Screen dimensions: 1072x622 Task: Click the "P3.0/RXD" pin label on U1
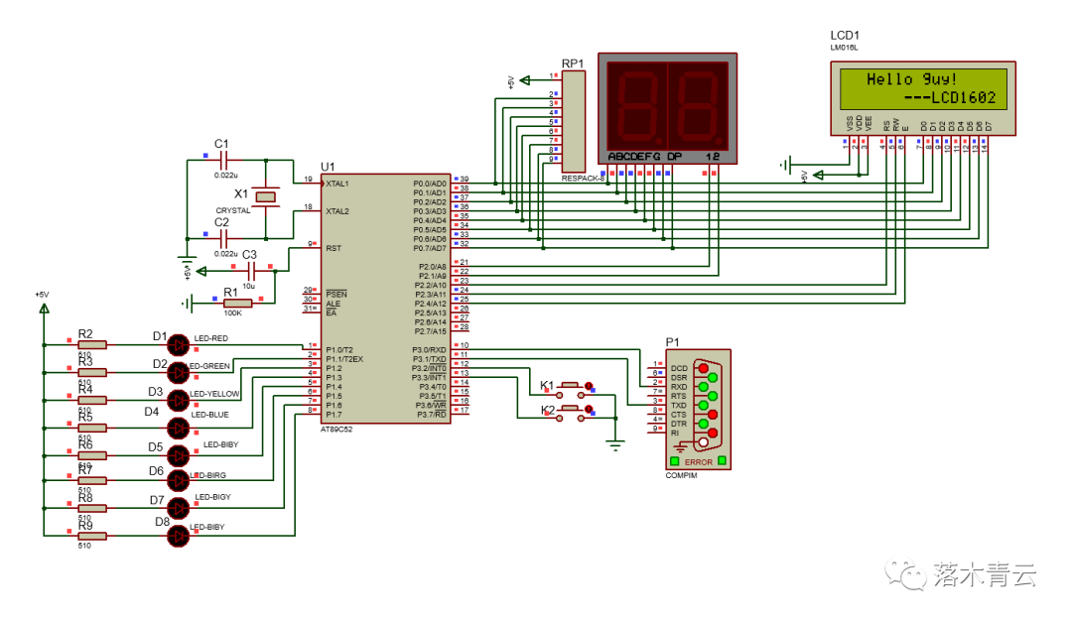point(429,350)
